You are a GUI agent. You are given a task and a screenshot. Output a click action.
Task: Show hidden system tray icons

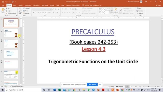[126, 90]
